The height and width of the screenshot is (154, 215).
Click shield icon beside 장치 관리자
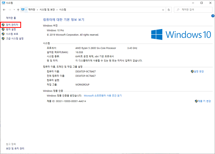coord(3,25)
